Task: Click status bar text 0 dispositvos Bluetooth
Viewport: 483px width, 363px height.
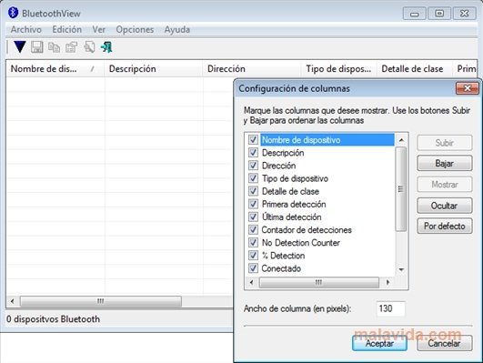Action: [53, 319]
